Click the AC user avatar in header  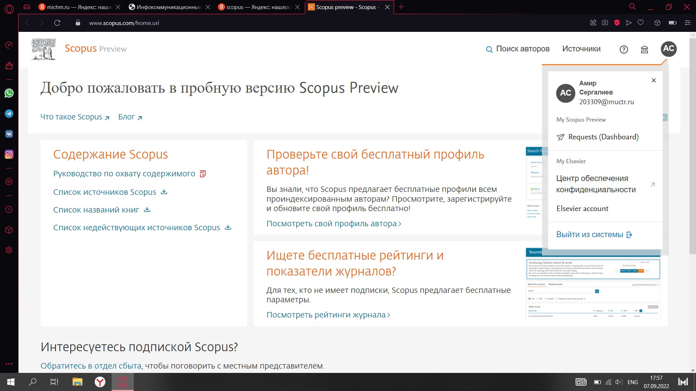coord(668,49)
